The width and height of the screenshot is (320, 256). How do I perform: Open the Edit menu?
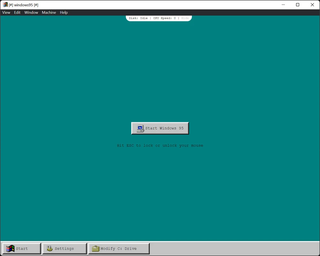pos(17,12)
